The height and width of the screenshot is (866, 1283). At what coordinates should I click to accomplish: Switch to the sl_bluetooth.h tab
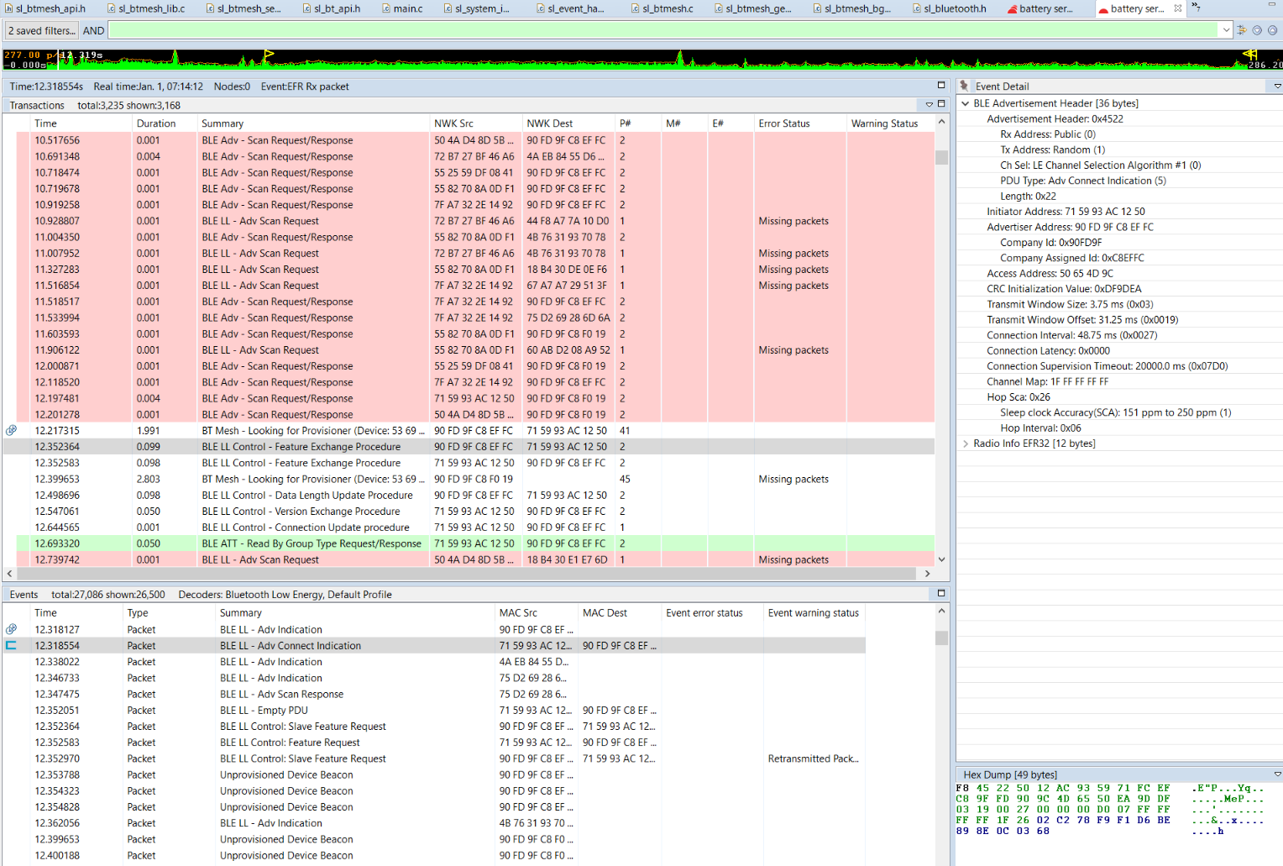[954, 8]
